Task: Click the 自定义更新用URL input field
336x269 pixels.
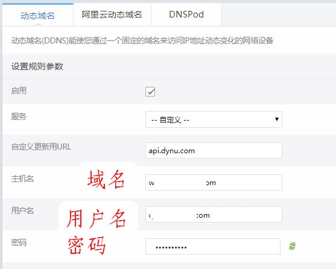Action: (214, 151)
